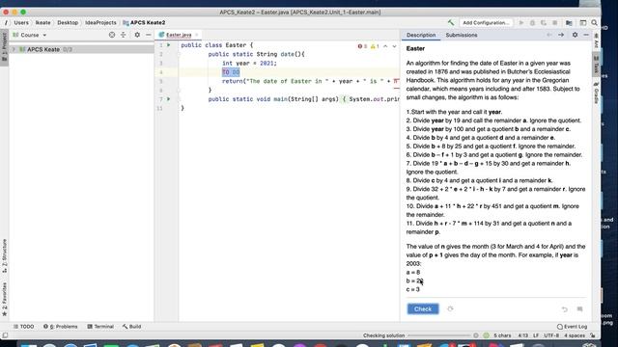The width and height of the screenshot is (618, 347).
Task: Open the Problems tool window
Action: [60, 327]
